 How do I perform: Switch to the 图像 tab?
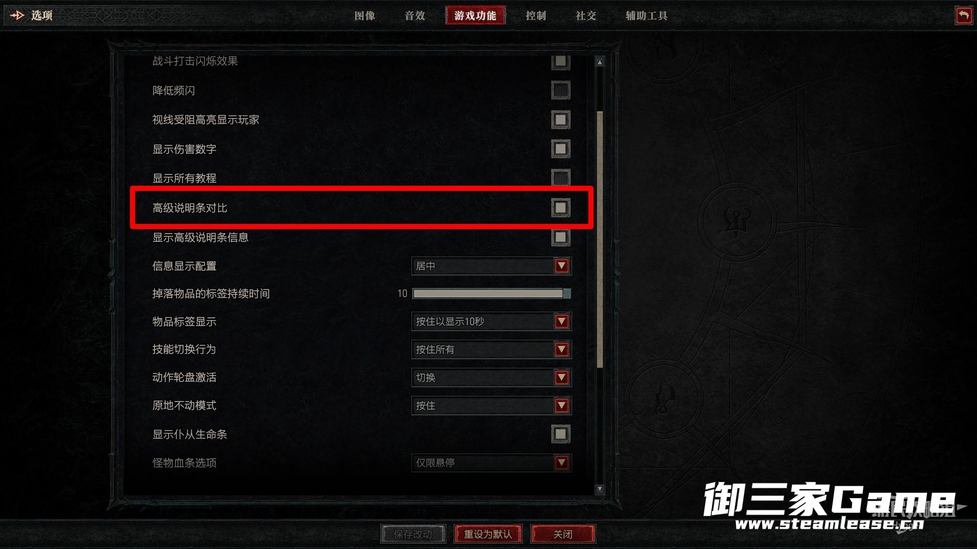coord(365,16)
